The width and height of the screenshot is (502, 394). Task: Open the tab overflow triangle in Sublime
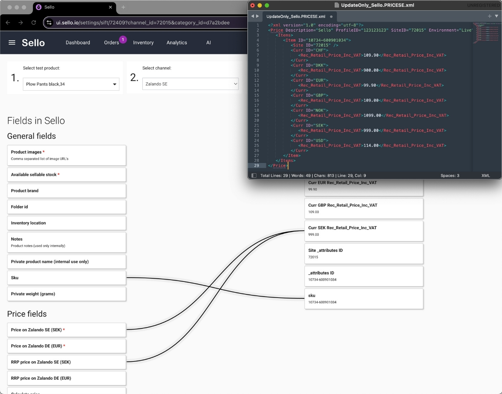pos(496,16)
